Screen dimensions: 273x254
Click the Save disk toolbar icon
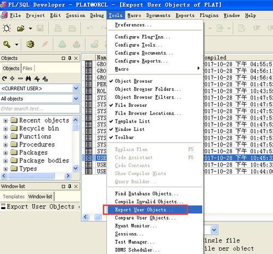[40, 28]
